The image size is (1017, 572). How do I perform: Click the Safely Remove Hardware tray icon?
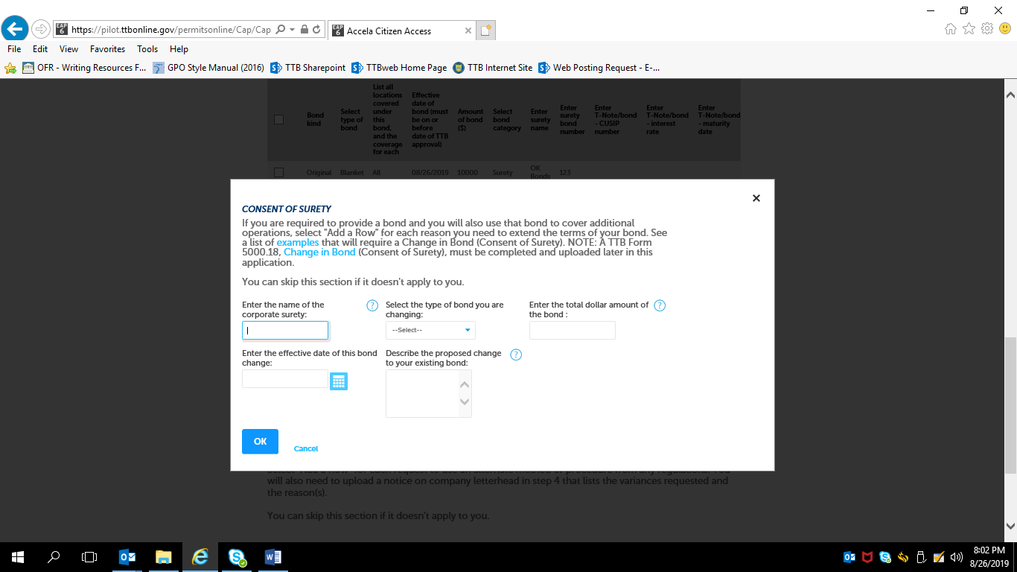(x=920, y=557)
